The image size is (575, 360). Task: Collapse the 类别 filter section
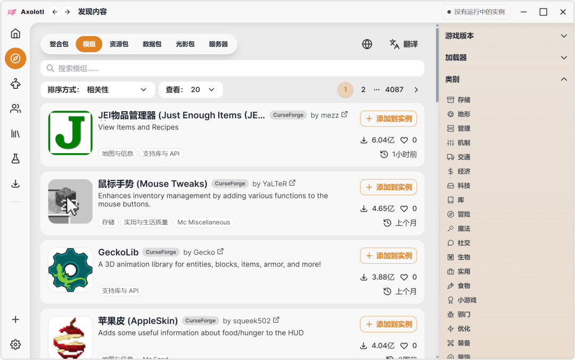tap(506, 79)
